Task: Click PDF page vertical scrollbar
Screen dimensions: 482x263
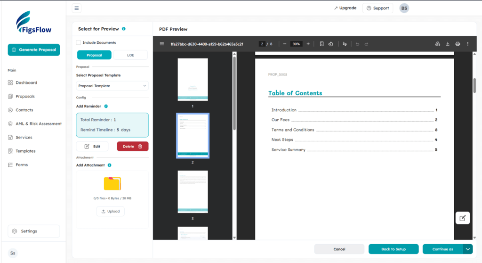Action: coord(474,86)
